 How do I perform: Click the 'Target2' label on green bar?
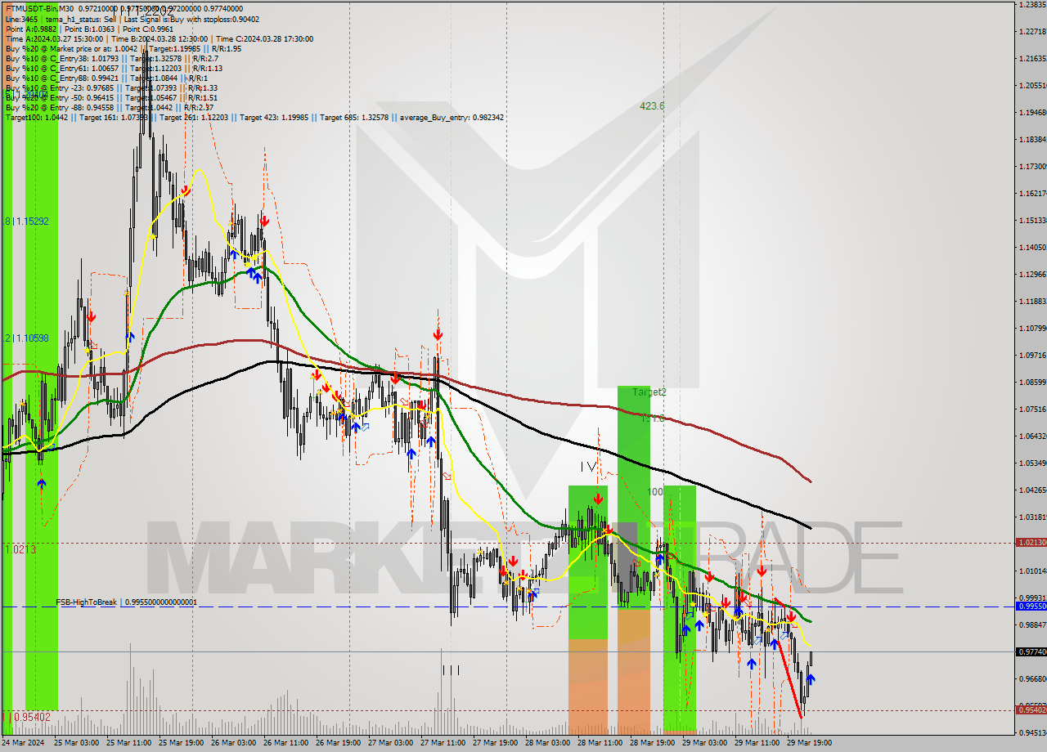(649, 392)
